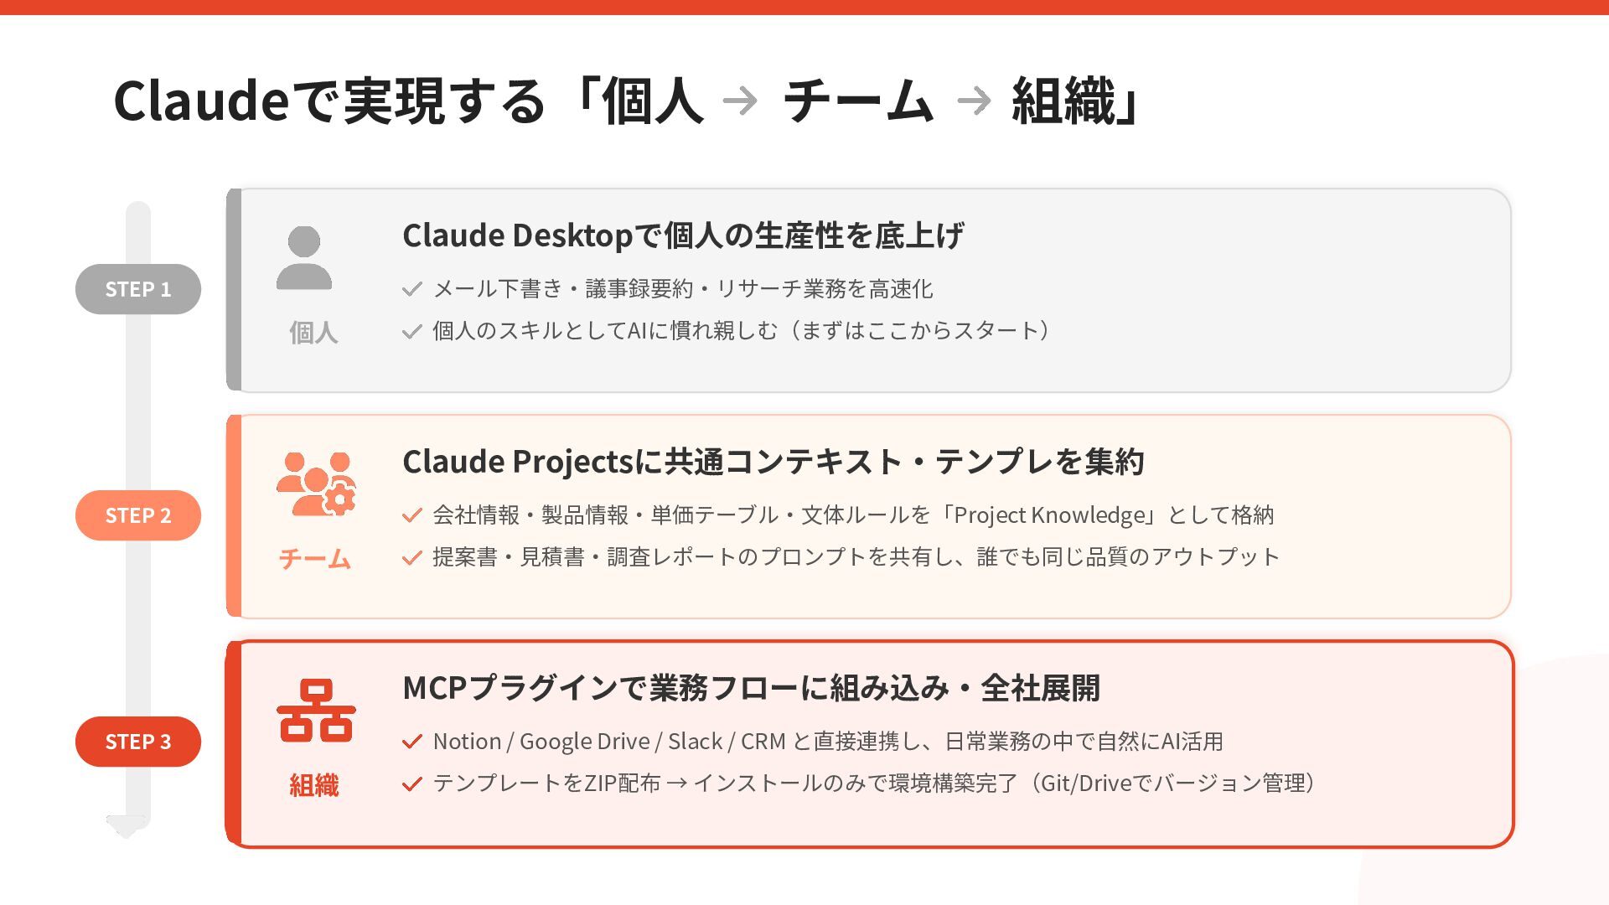Click the red checkmark beside Notion line
Viewport: 1609px width, 905px height.
411,742
